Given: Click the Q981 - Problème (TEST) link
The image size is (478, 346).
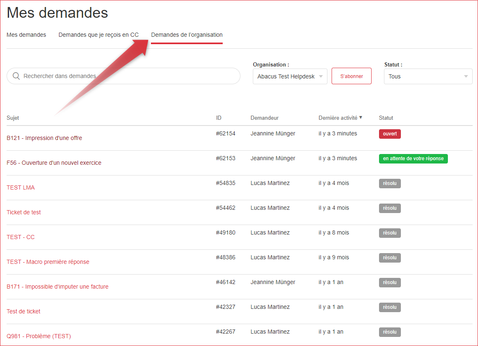Looking at the screenshot, I should [x=39, y=336].
